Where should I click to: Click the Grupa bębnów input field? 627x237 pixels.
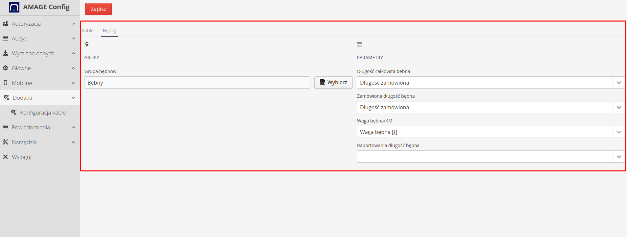point(197,83)
